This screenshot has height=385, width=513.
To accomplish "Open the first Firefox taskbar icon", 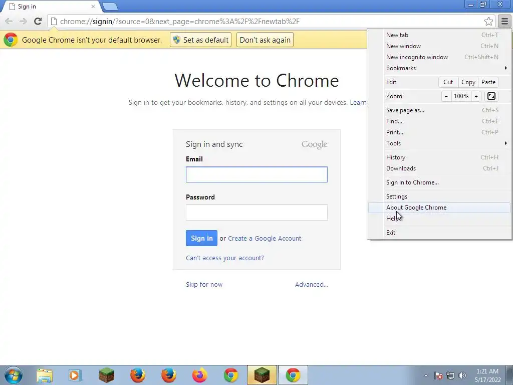I will click(x=138, y=375).
